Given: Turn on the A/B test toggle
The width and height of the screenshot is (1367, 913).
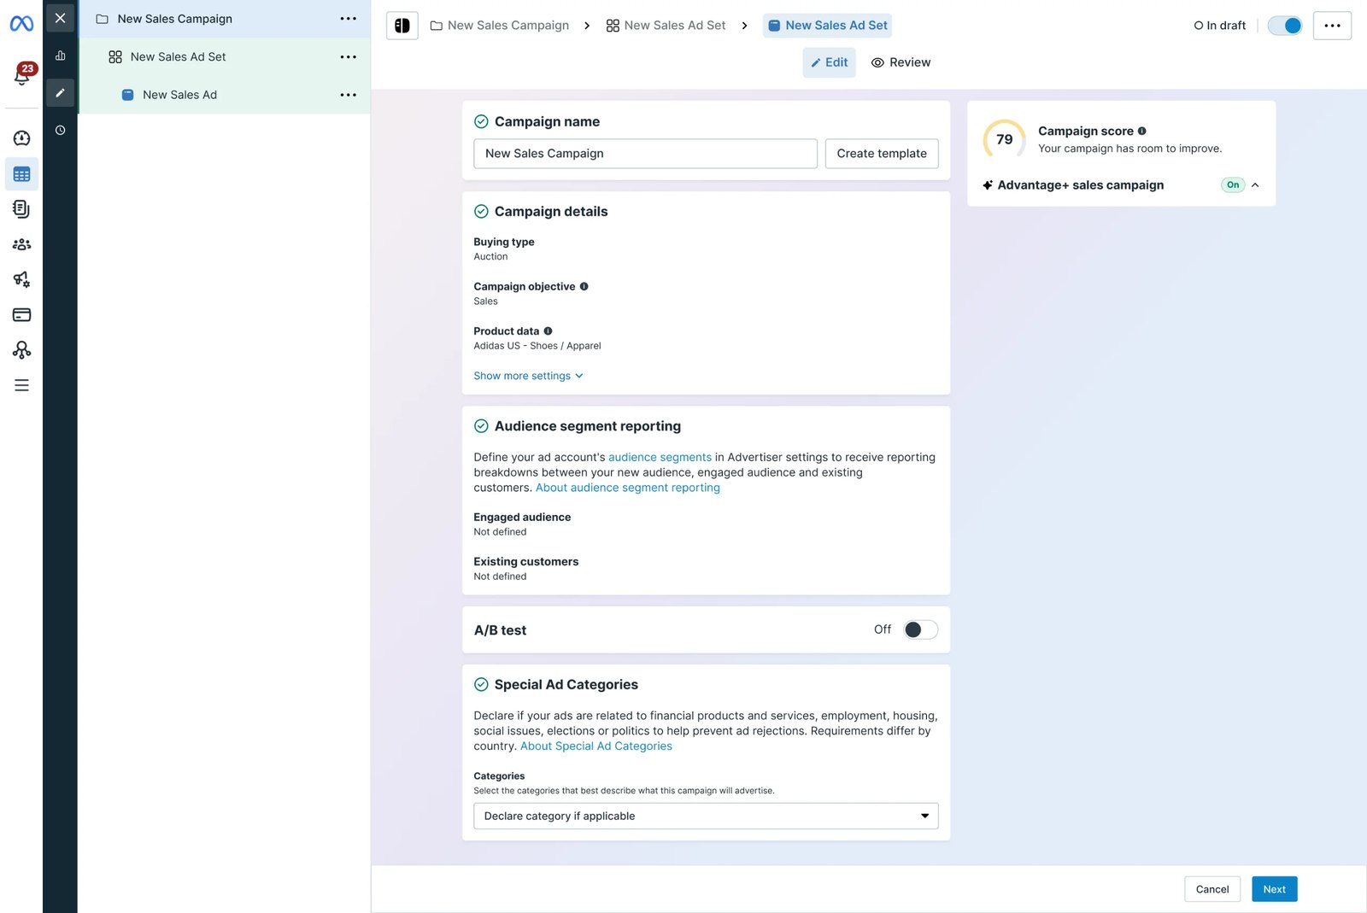Looking at the screenshot, I should (921, 630).
